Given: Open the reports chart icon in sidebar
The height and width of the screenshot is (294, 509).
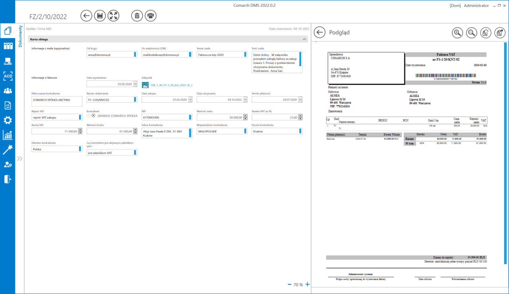Looking at the screenshot, I should click(x=8, y=135).
